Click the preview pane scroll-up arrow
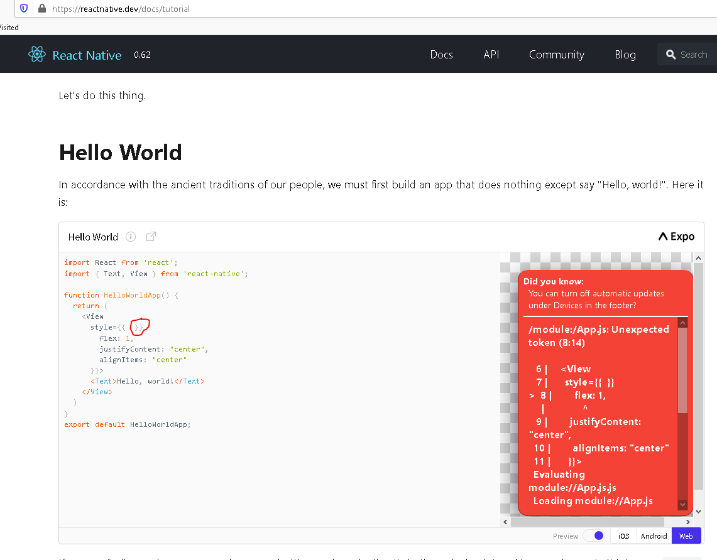 [x=698, y=258]
